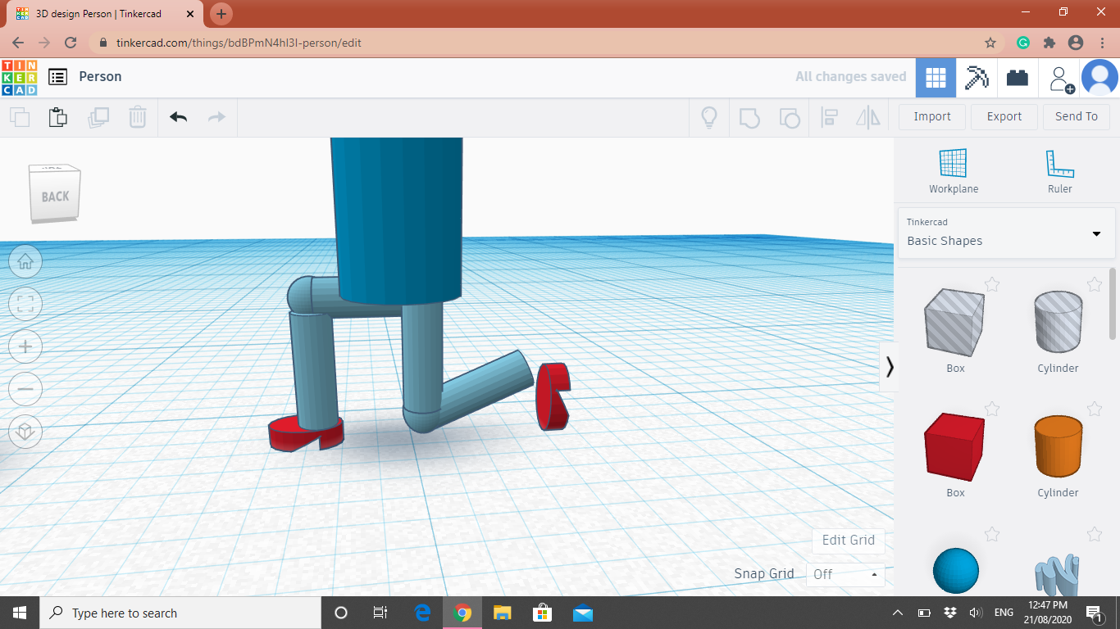Favorite the red Box with its star
The image size is (1120, 629).
point(992,409)
